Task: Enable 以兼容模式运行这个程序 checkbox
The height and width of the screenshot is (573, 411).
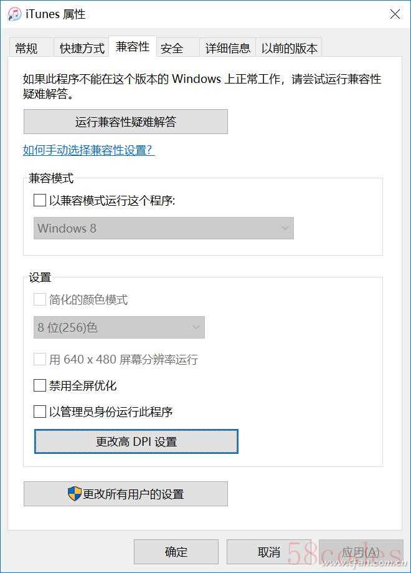Action: pyautogui.click(x=40, y=200)
